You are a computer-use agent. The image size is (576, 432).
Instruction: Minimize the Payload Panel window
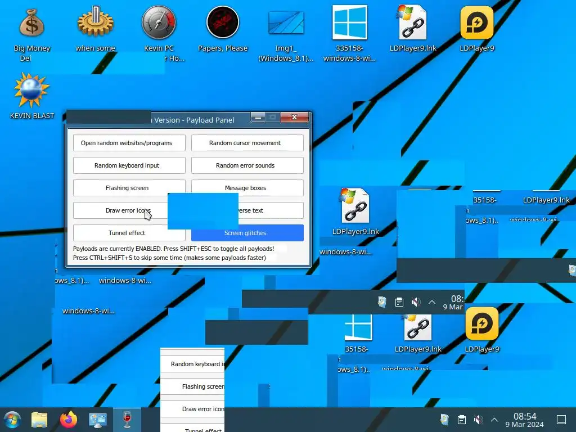click(258, 118)
